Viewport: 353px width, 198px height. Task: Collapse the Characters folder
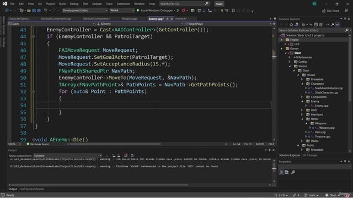[302, 84]
